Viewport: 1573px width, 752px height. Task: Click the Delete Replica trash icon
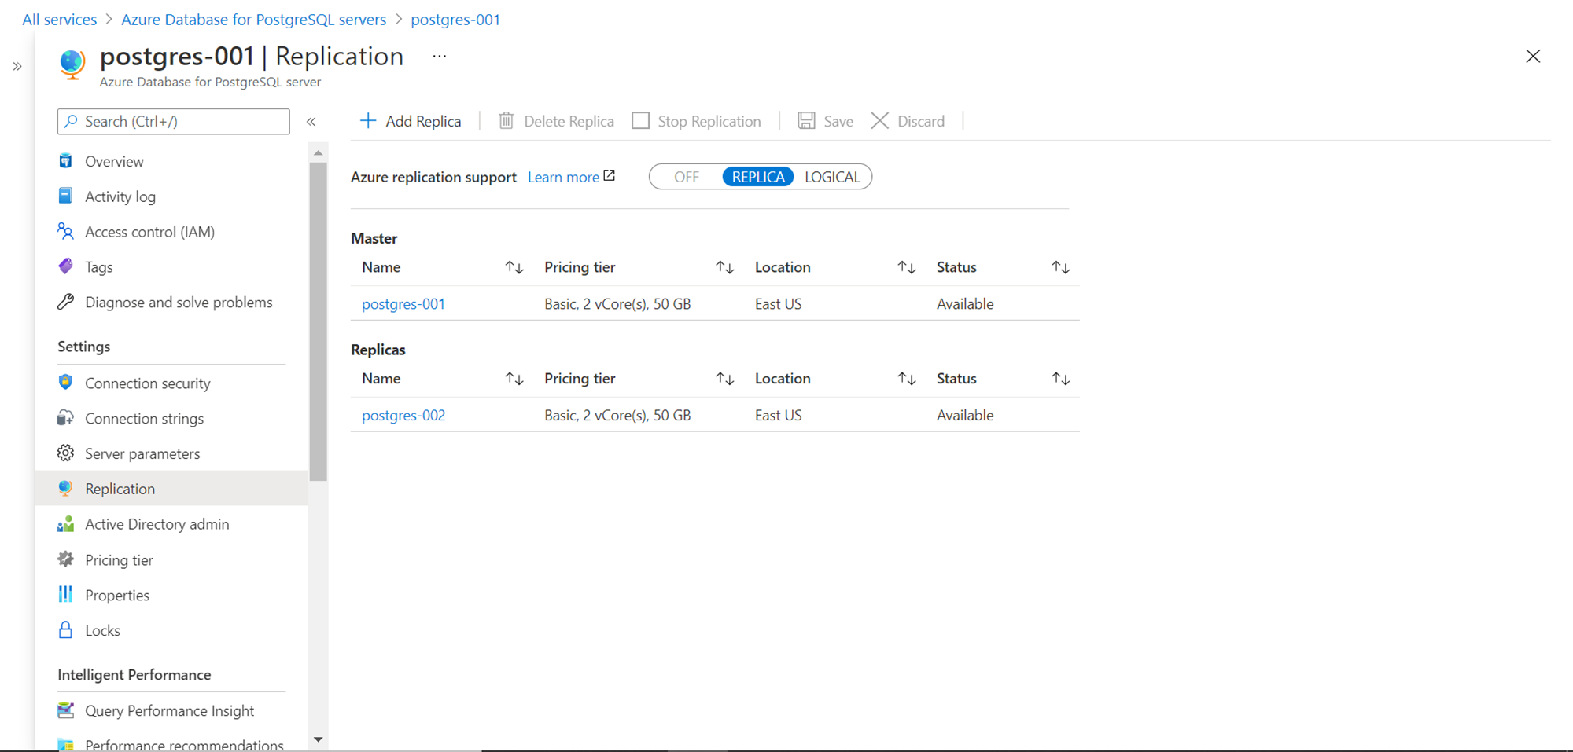[x=507, y=120]
